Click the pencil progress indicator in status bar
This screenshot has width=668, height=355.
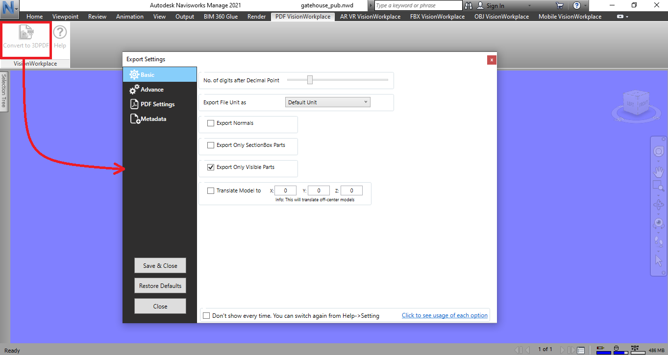(603, 350)
